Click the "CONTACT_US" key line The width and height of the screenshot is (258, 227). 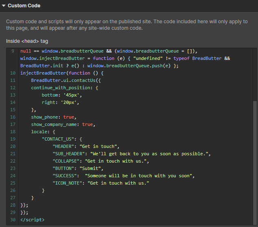62,139
